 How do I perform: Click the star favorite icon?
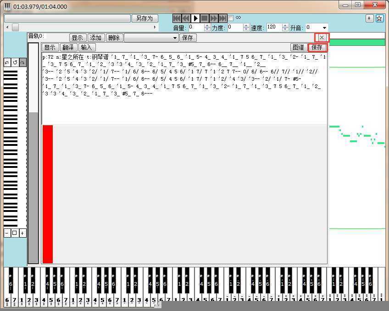pos(379,18)
